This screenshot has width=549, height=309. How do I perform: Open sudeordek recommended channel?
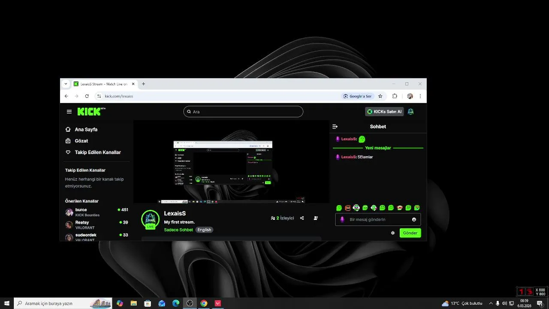[x=97, y=237]
